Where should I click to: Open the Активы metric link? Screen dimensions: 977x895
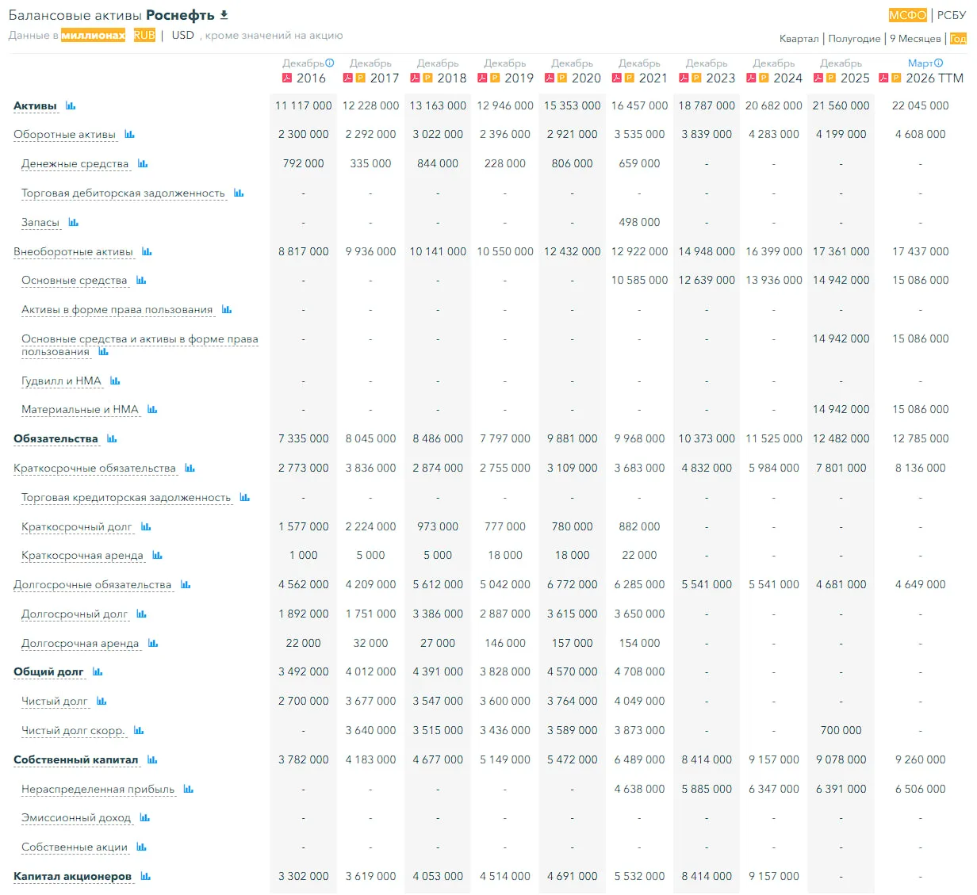click(35, 105)
